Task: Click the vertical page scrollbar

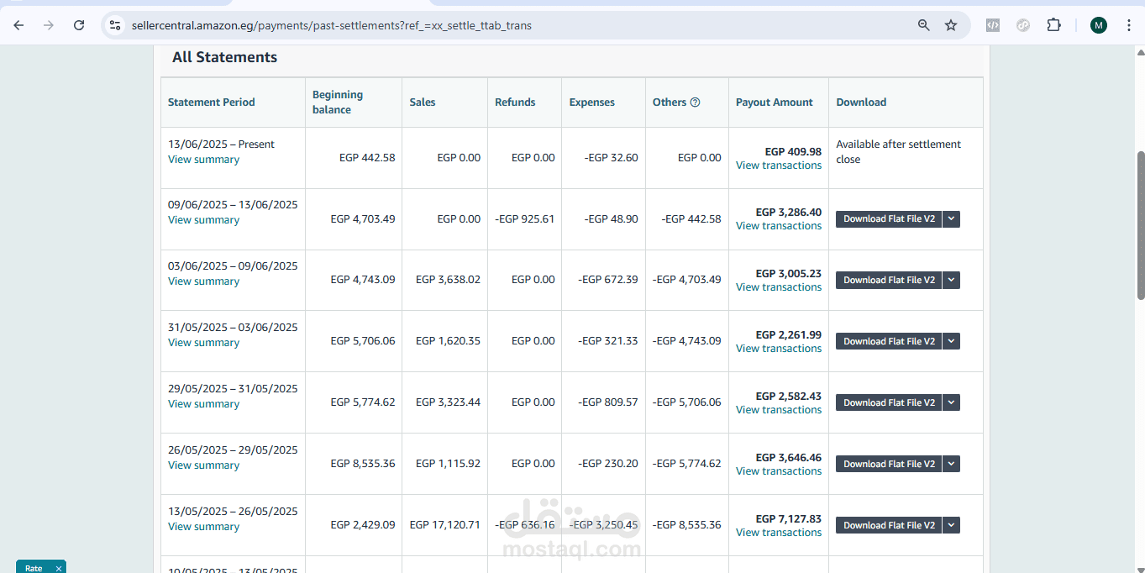Action: (x=1140, y=224)
